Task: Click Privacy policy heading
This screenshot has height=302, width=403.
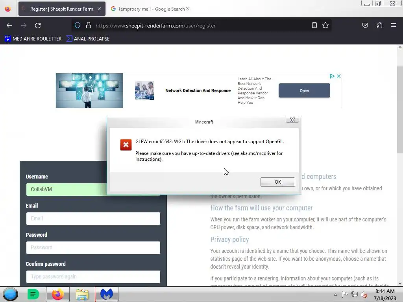Action: [229, 239]
